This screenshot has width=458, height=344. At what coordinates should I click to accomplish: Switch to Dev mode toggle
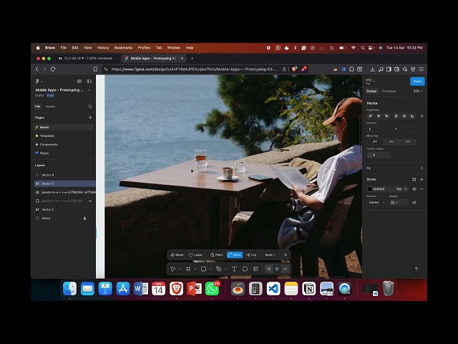286,269
